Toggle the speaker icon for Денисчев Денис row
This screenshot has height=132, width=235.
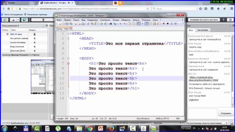(x=35, y=51)
